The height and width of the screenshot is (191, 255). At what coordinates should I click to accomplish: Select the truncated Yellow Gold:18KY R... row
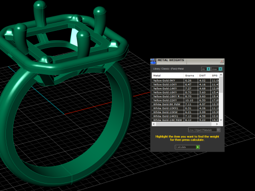coord(185,97)
